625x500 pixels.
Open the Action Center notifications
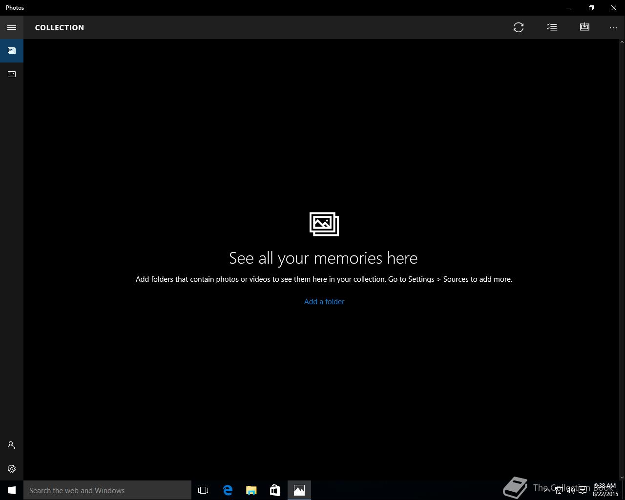coord(583,490)
